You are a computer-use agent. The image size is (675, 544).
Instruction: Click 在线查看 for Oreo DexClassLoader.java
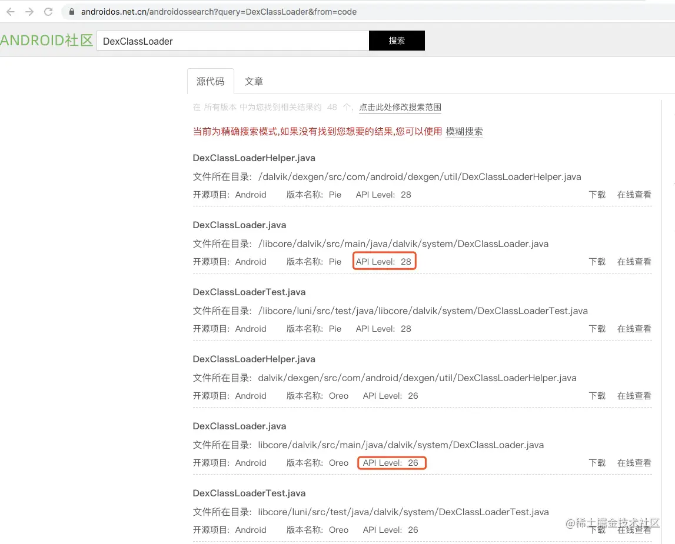(x=634, y=463)
